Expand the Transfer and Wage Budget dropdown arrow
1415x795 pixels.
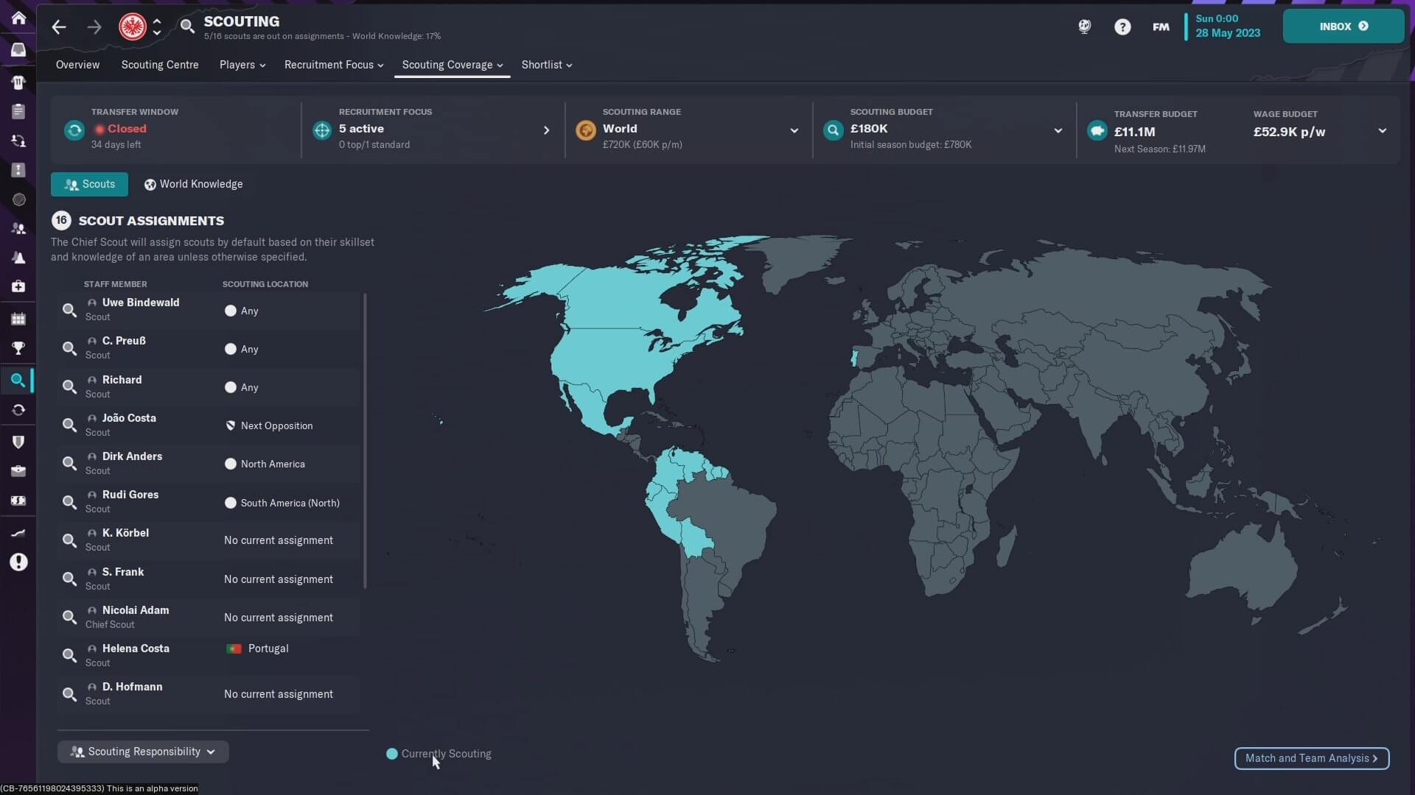(1382, 130)
